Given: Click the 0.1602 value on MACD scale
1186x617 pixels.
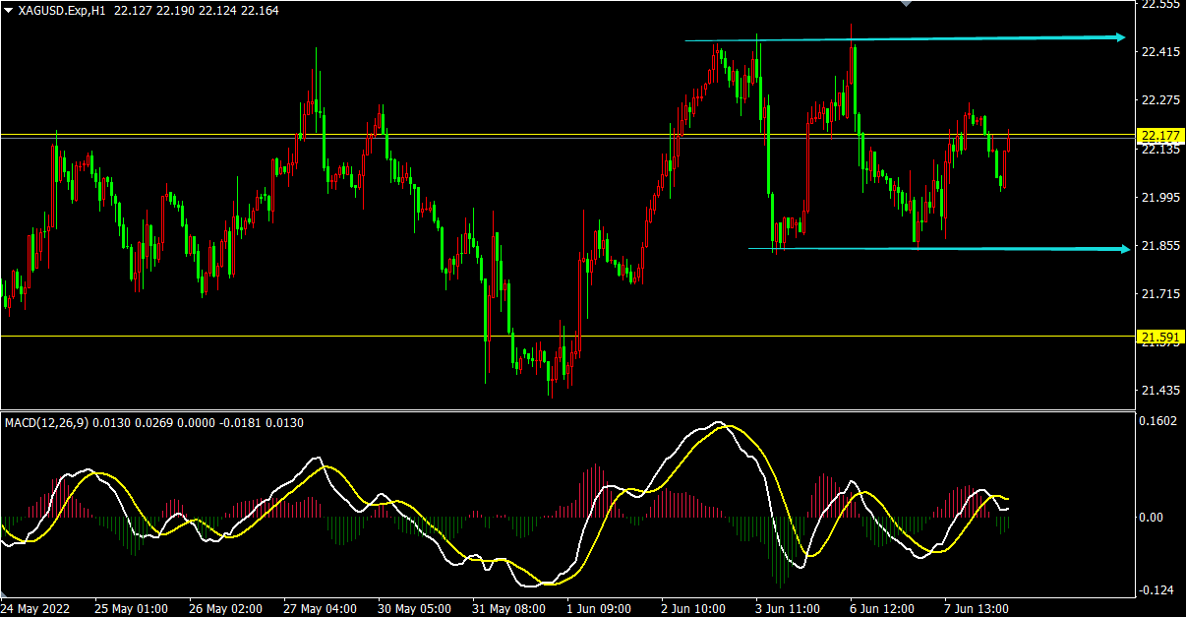Looking at the screenshot, I should [1156, 421].
